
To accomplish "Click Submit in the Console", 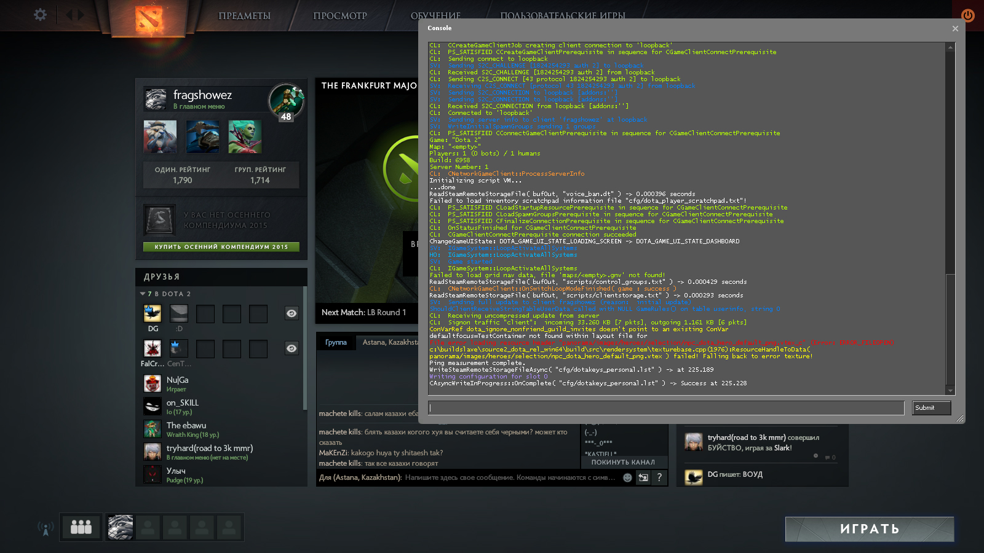I will [931, 408].
